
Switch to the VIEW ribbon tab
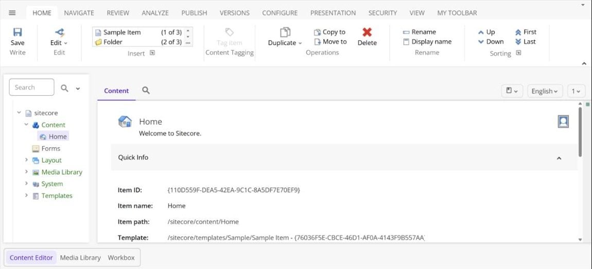pos(417,13)
